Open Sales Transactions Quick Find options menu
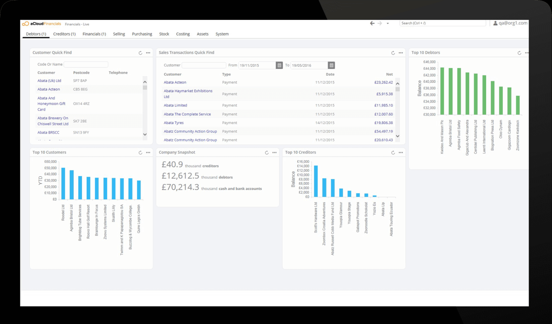Viewport: 552px width, 324px height. coord(401,53)
